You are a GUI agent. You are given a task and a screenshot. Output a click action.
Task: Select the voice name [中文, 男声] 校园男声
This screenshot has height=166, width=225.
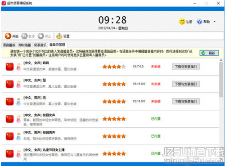pos(39,133)
